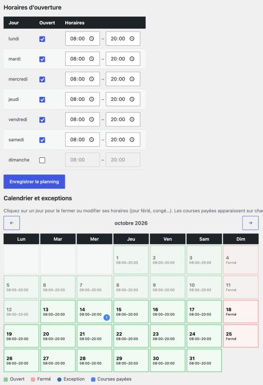Click the Exception legend dot
The image size is (263, 385).
tap(59, 379)
